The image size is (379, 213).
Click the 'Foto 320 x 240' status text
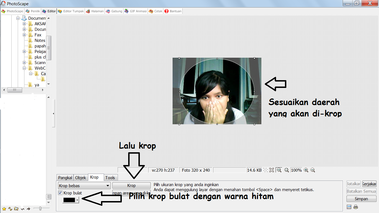[196, 170]
